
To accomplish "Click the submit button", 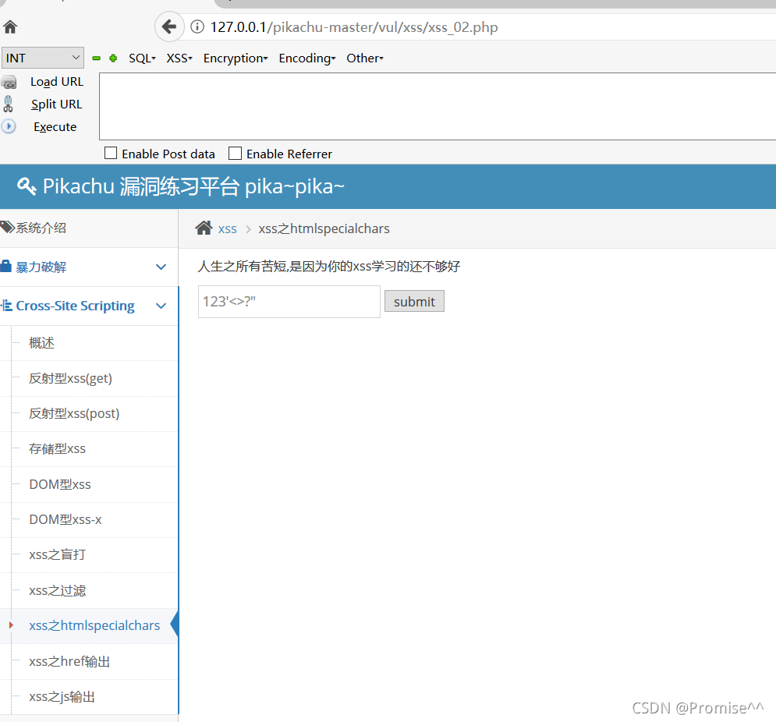I will click(x=414, y=302).
